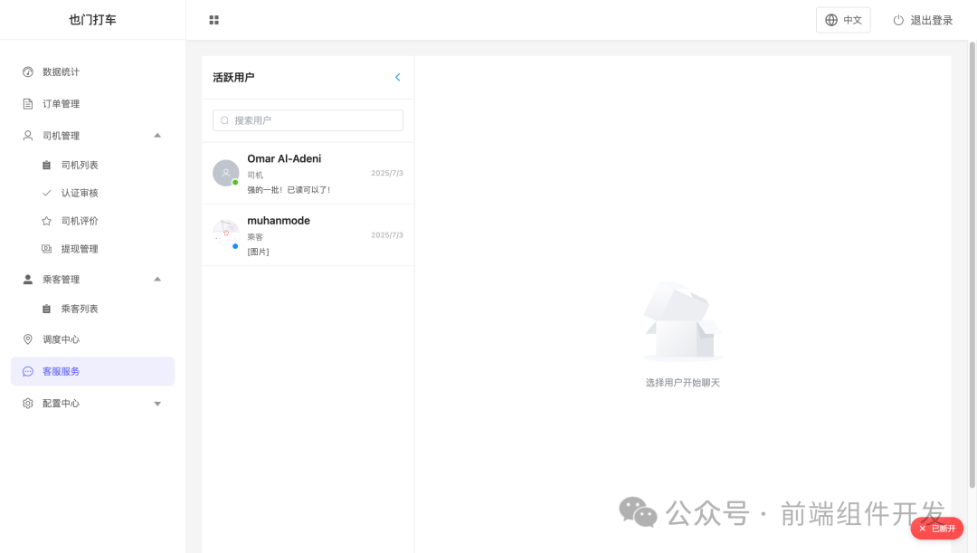Click the 调度中心 location pin icon
The image size is (977, 553).
tap(28, 339)
